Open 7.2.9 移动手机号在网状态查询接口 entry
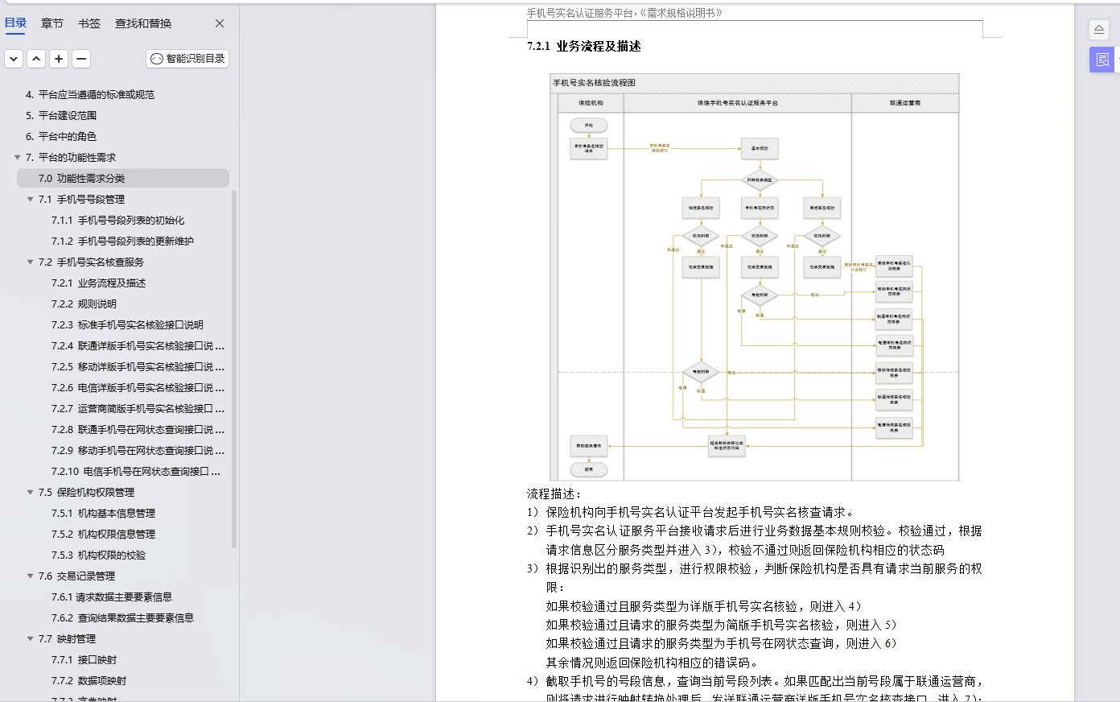The width and height of the screenshot is (1120, 702). coord(138,450)
